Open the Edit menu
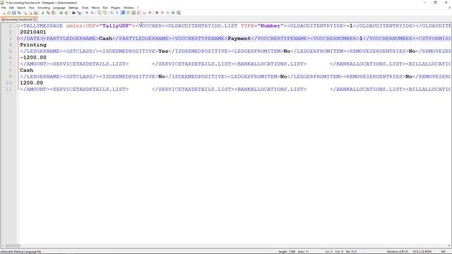The height and width of the screenshot is (254, 452). pos(11,8)
